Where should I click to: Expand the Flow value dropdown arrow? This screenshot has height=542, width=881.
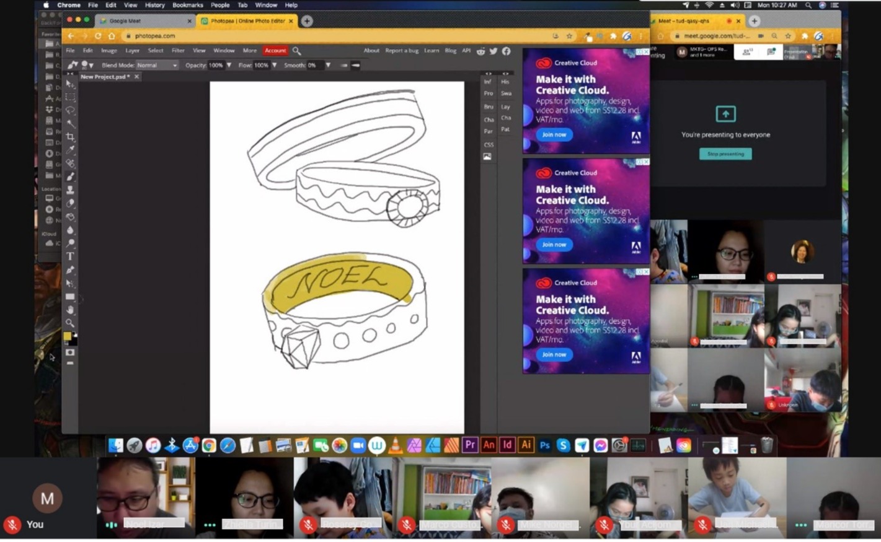click(274, 65)
